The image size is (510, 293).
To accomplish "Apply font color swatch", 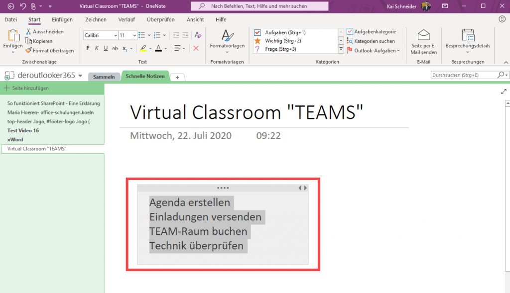I will tap(158, 48).
